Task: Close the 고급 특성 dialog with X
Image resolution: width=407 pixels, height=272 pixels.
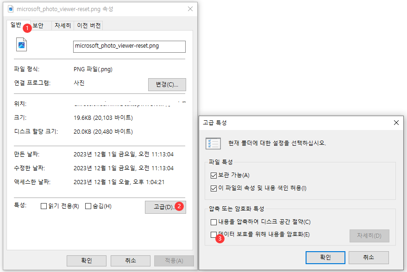Action: coord(396,123)
